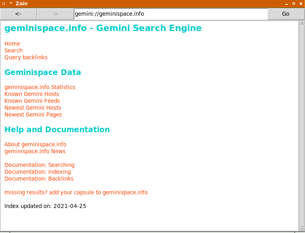Open geminispace.info Statistics link
The image size is (305, 233).
[x=40, y=87]
